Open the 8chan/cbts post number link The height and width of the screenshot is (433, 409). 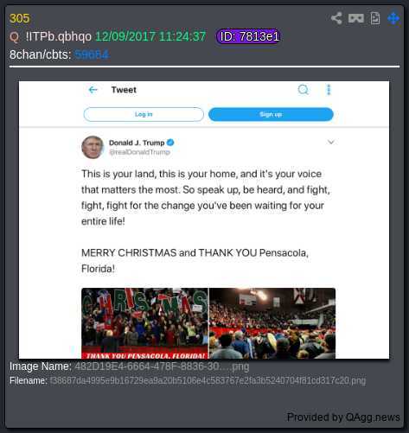tap(92, 54)
